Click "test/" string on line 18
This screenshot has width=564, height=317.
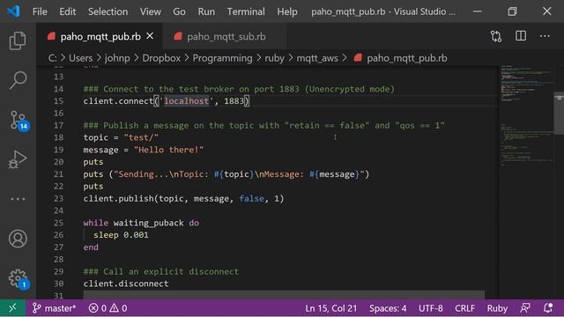[x=141, y=137]
